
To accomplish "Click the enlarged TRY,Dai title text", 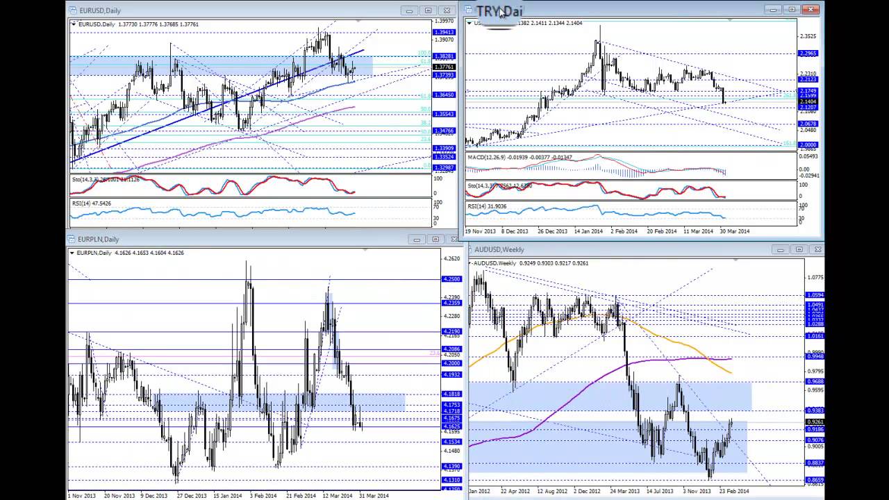I will pyautogui.click(x=499, y=11).
